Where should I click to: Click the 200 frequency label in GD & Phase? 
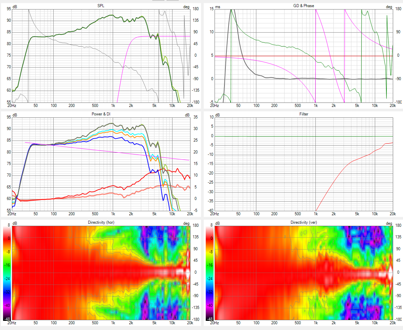tap(274, 105)
